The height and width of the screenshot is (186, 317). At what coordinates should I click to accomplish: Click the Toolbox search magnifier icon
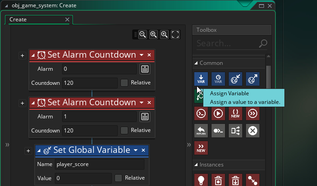[263, 44]
